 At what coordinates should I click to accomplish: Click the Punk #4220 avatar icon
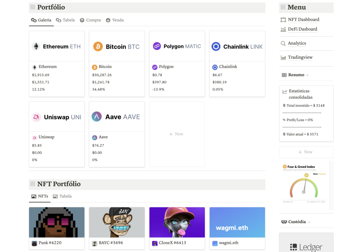click(x=34, y=243)
